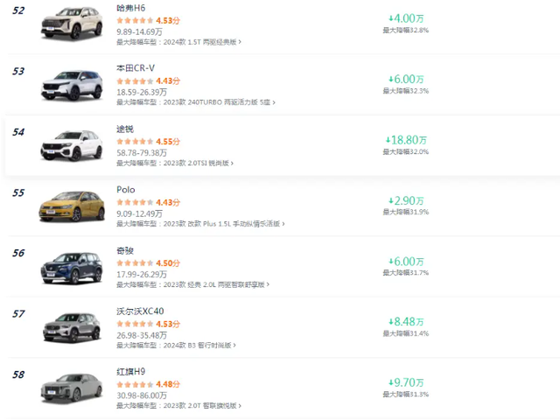Click the 本田CR-V model name
This screenshot has width=560, height=420.
pos(135,67)
